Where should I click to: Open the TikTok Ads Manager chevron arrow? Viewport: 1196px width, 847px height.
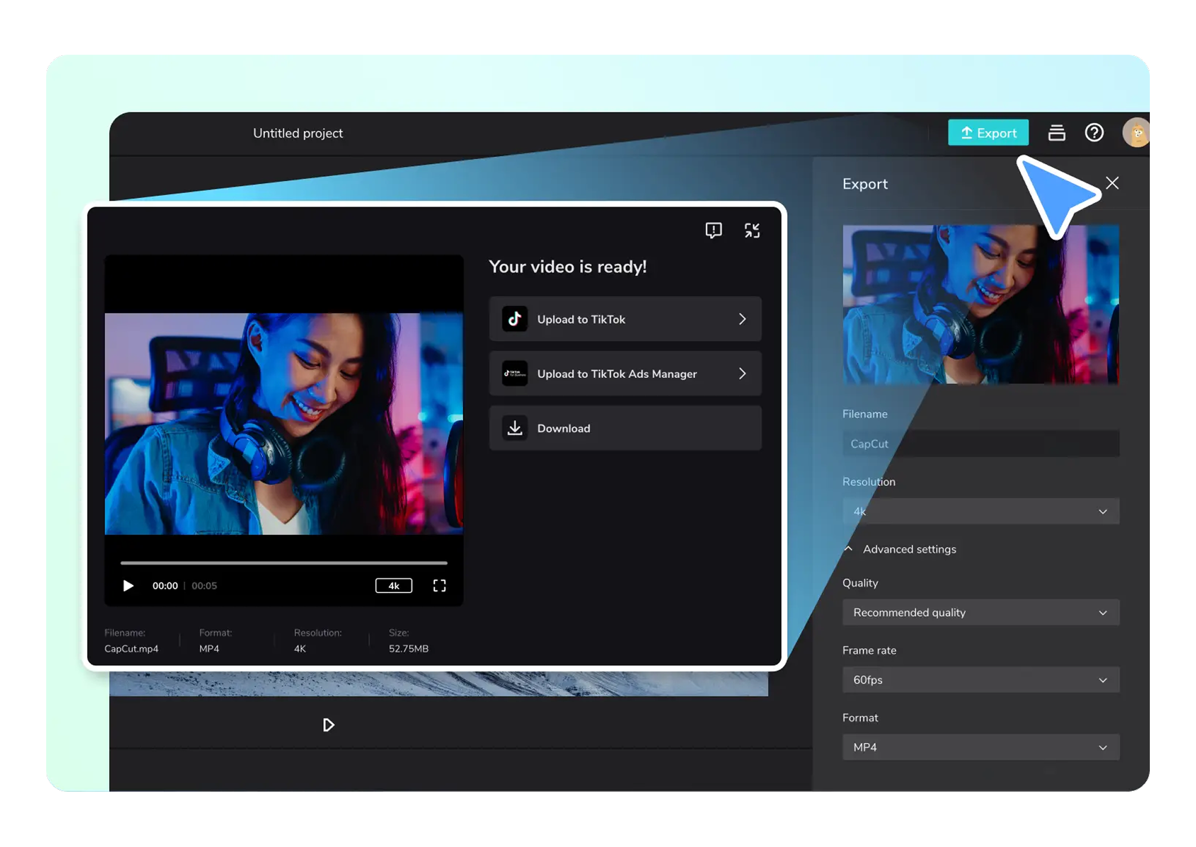coord(742,373)
